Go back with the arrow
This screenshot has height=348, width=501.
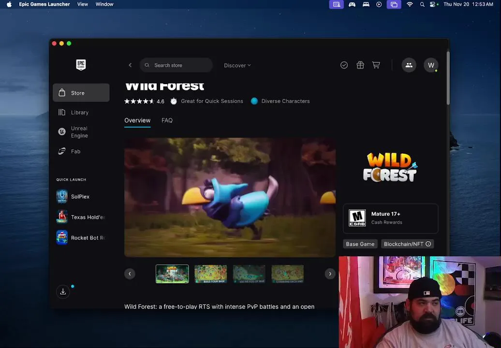click(130, 65)
